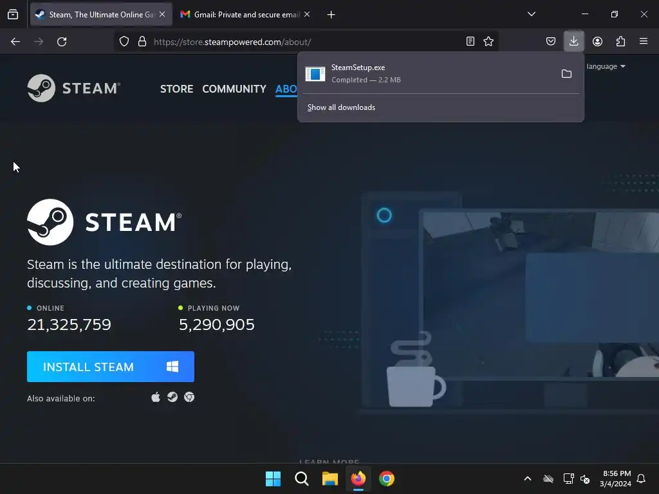This screenshot has height=494, width=659.
Task: Launch Google Chrome from taskbar
Action: (387, 479)
